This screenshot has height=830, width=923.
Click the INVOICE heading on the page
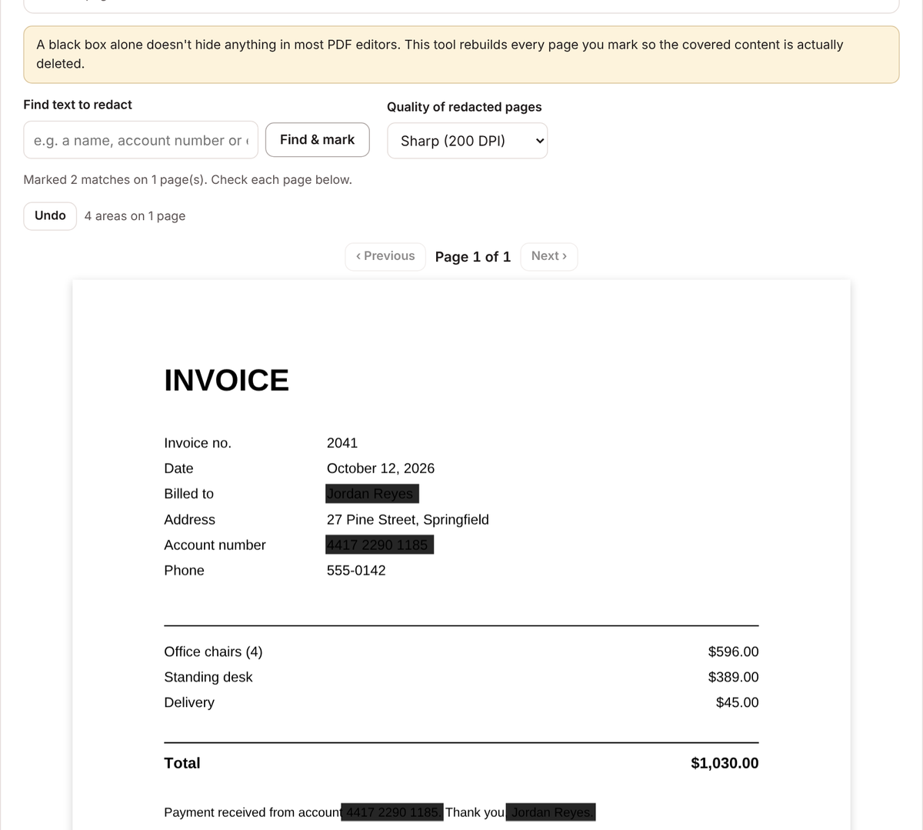pos(227,380)
